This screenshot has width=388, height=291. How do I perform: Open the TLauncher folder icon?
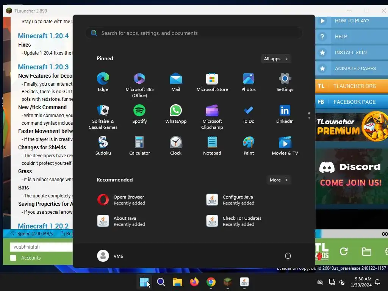click(x=366, y=252)
